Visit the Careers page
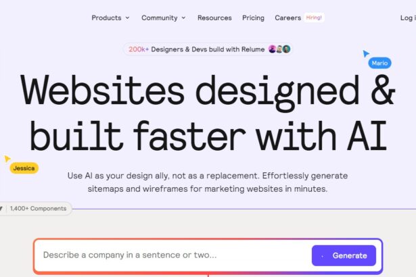This screenshot has width=416, height=277. tap(288, 18)
